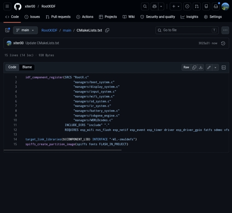Open the issues circle icon in header

coord(187,6)
